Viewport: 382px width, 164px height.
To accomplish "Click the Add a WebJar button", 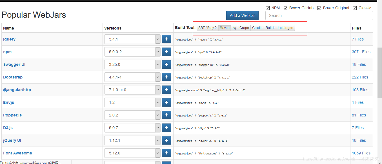I will coord(242,15).
